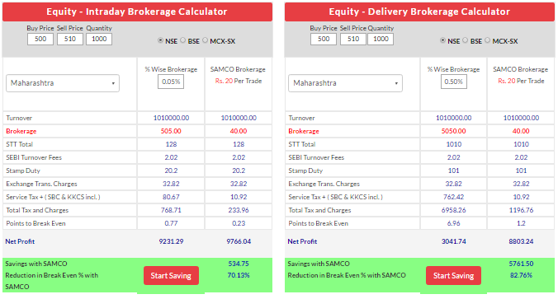Click the 0.05% brokerage percentage field
The width and height of the screenshot is (558, 299).
171,82
